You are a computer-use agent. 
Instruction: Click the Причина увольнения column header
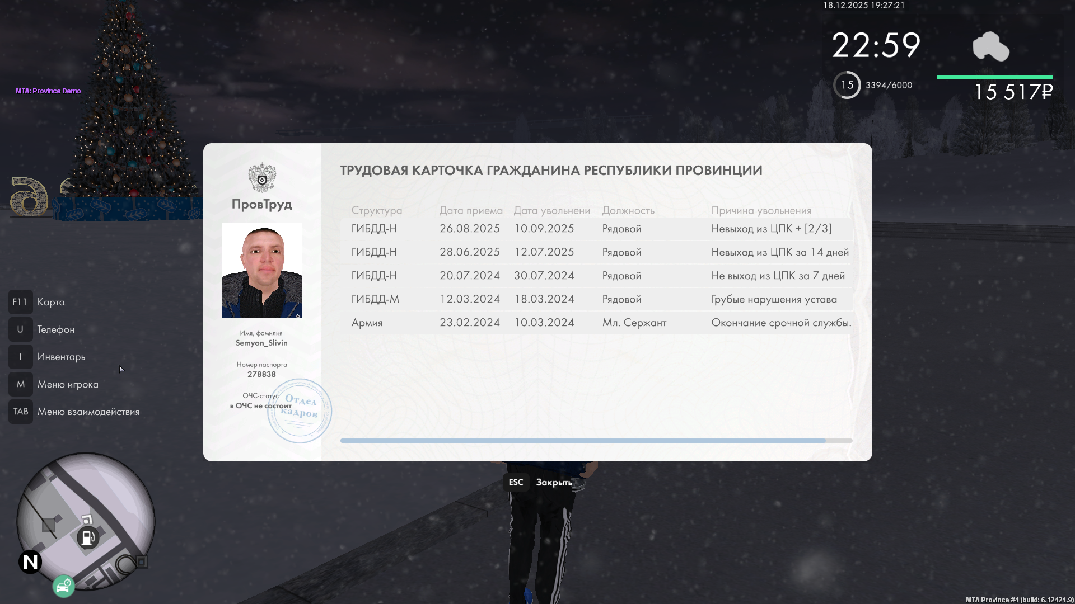click(x=761, y=210)
